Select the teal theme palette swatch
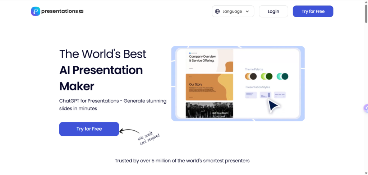368x175 pixels. (x=282, y=76)
